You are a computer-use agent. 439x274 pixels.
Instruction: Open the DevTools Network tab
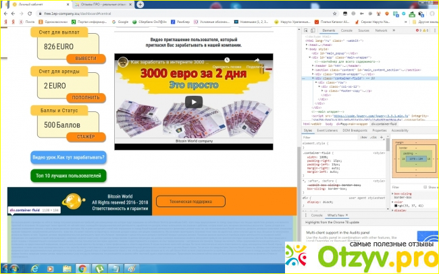pyautogui.click(x=382, y=30)
